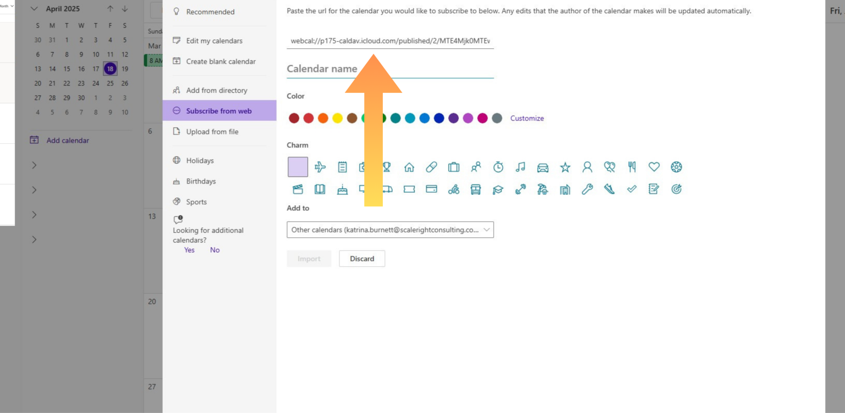The height and width of the screenshot is (413, 845).
Task: Browse Sports calendars
Action: pos(220,202)
